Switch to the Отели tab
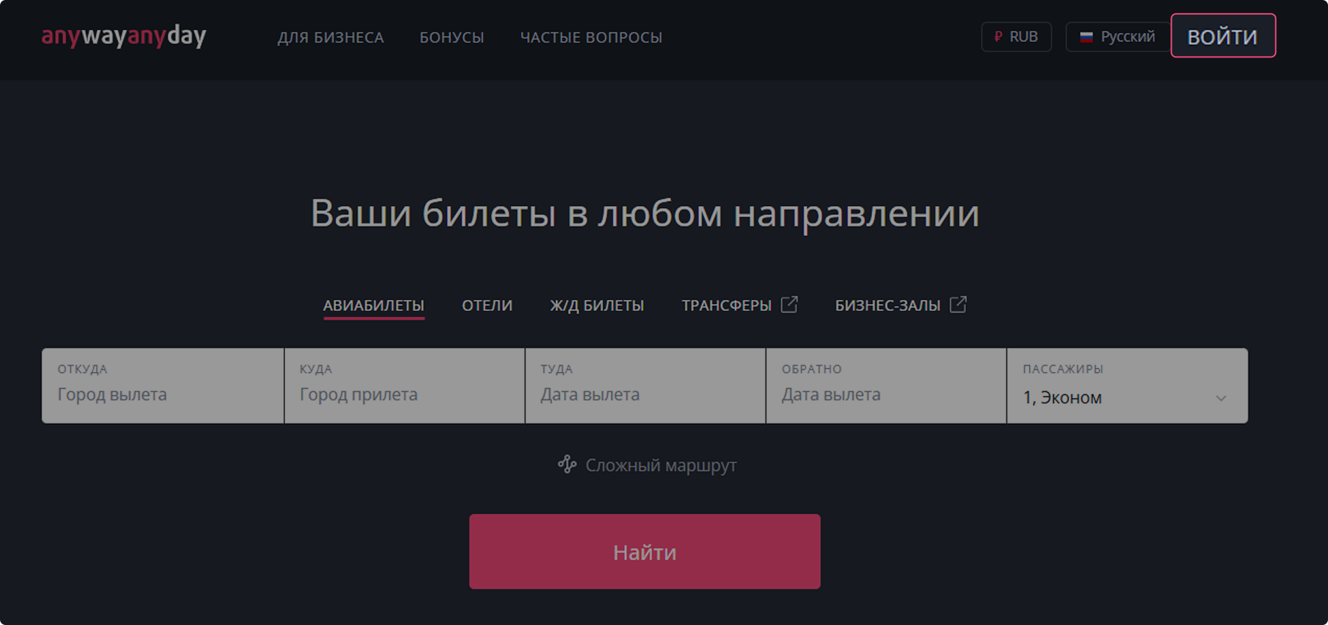1328x625 pixels. click(487, 305)
